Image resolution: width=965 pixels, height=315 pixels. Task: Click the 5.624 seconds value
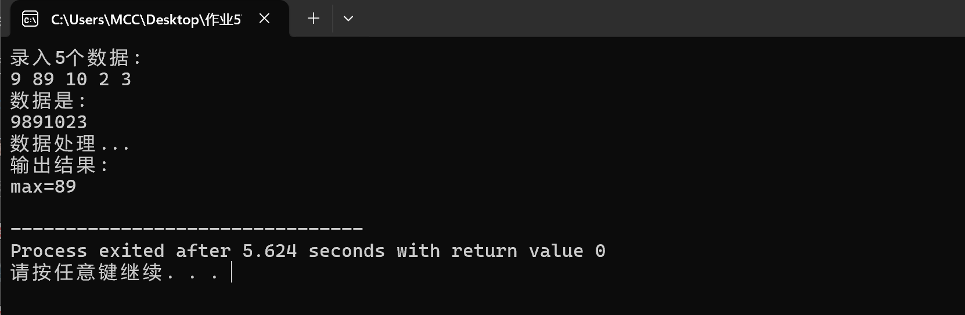(x=314, y=251)
